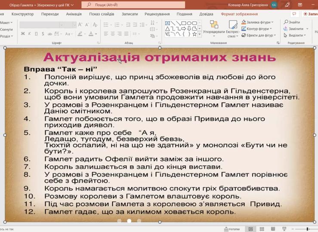Toggle italic К formatting
Viewport: 318px width, 232px height.
click(x=29, y=34)
